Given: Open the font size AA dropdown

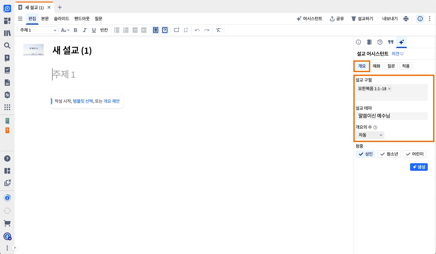Looking at the screenshot, I should coord(65,30).
